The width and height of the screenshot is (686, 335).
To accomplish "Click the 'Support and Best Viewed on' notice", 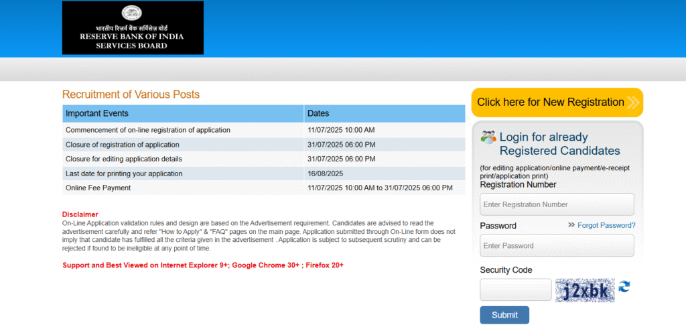I will coord(203,265).
